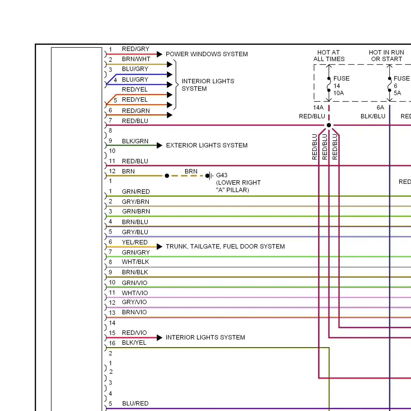Click the GRY/BLU wire label
This screenshot has height=411, width=411.
pos(135,232)
